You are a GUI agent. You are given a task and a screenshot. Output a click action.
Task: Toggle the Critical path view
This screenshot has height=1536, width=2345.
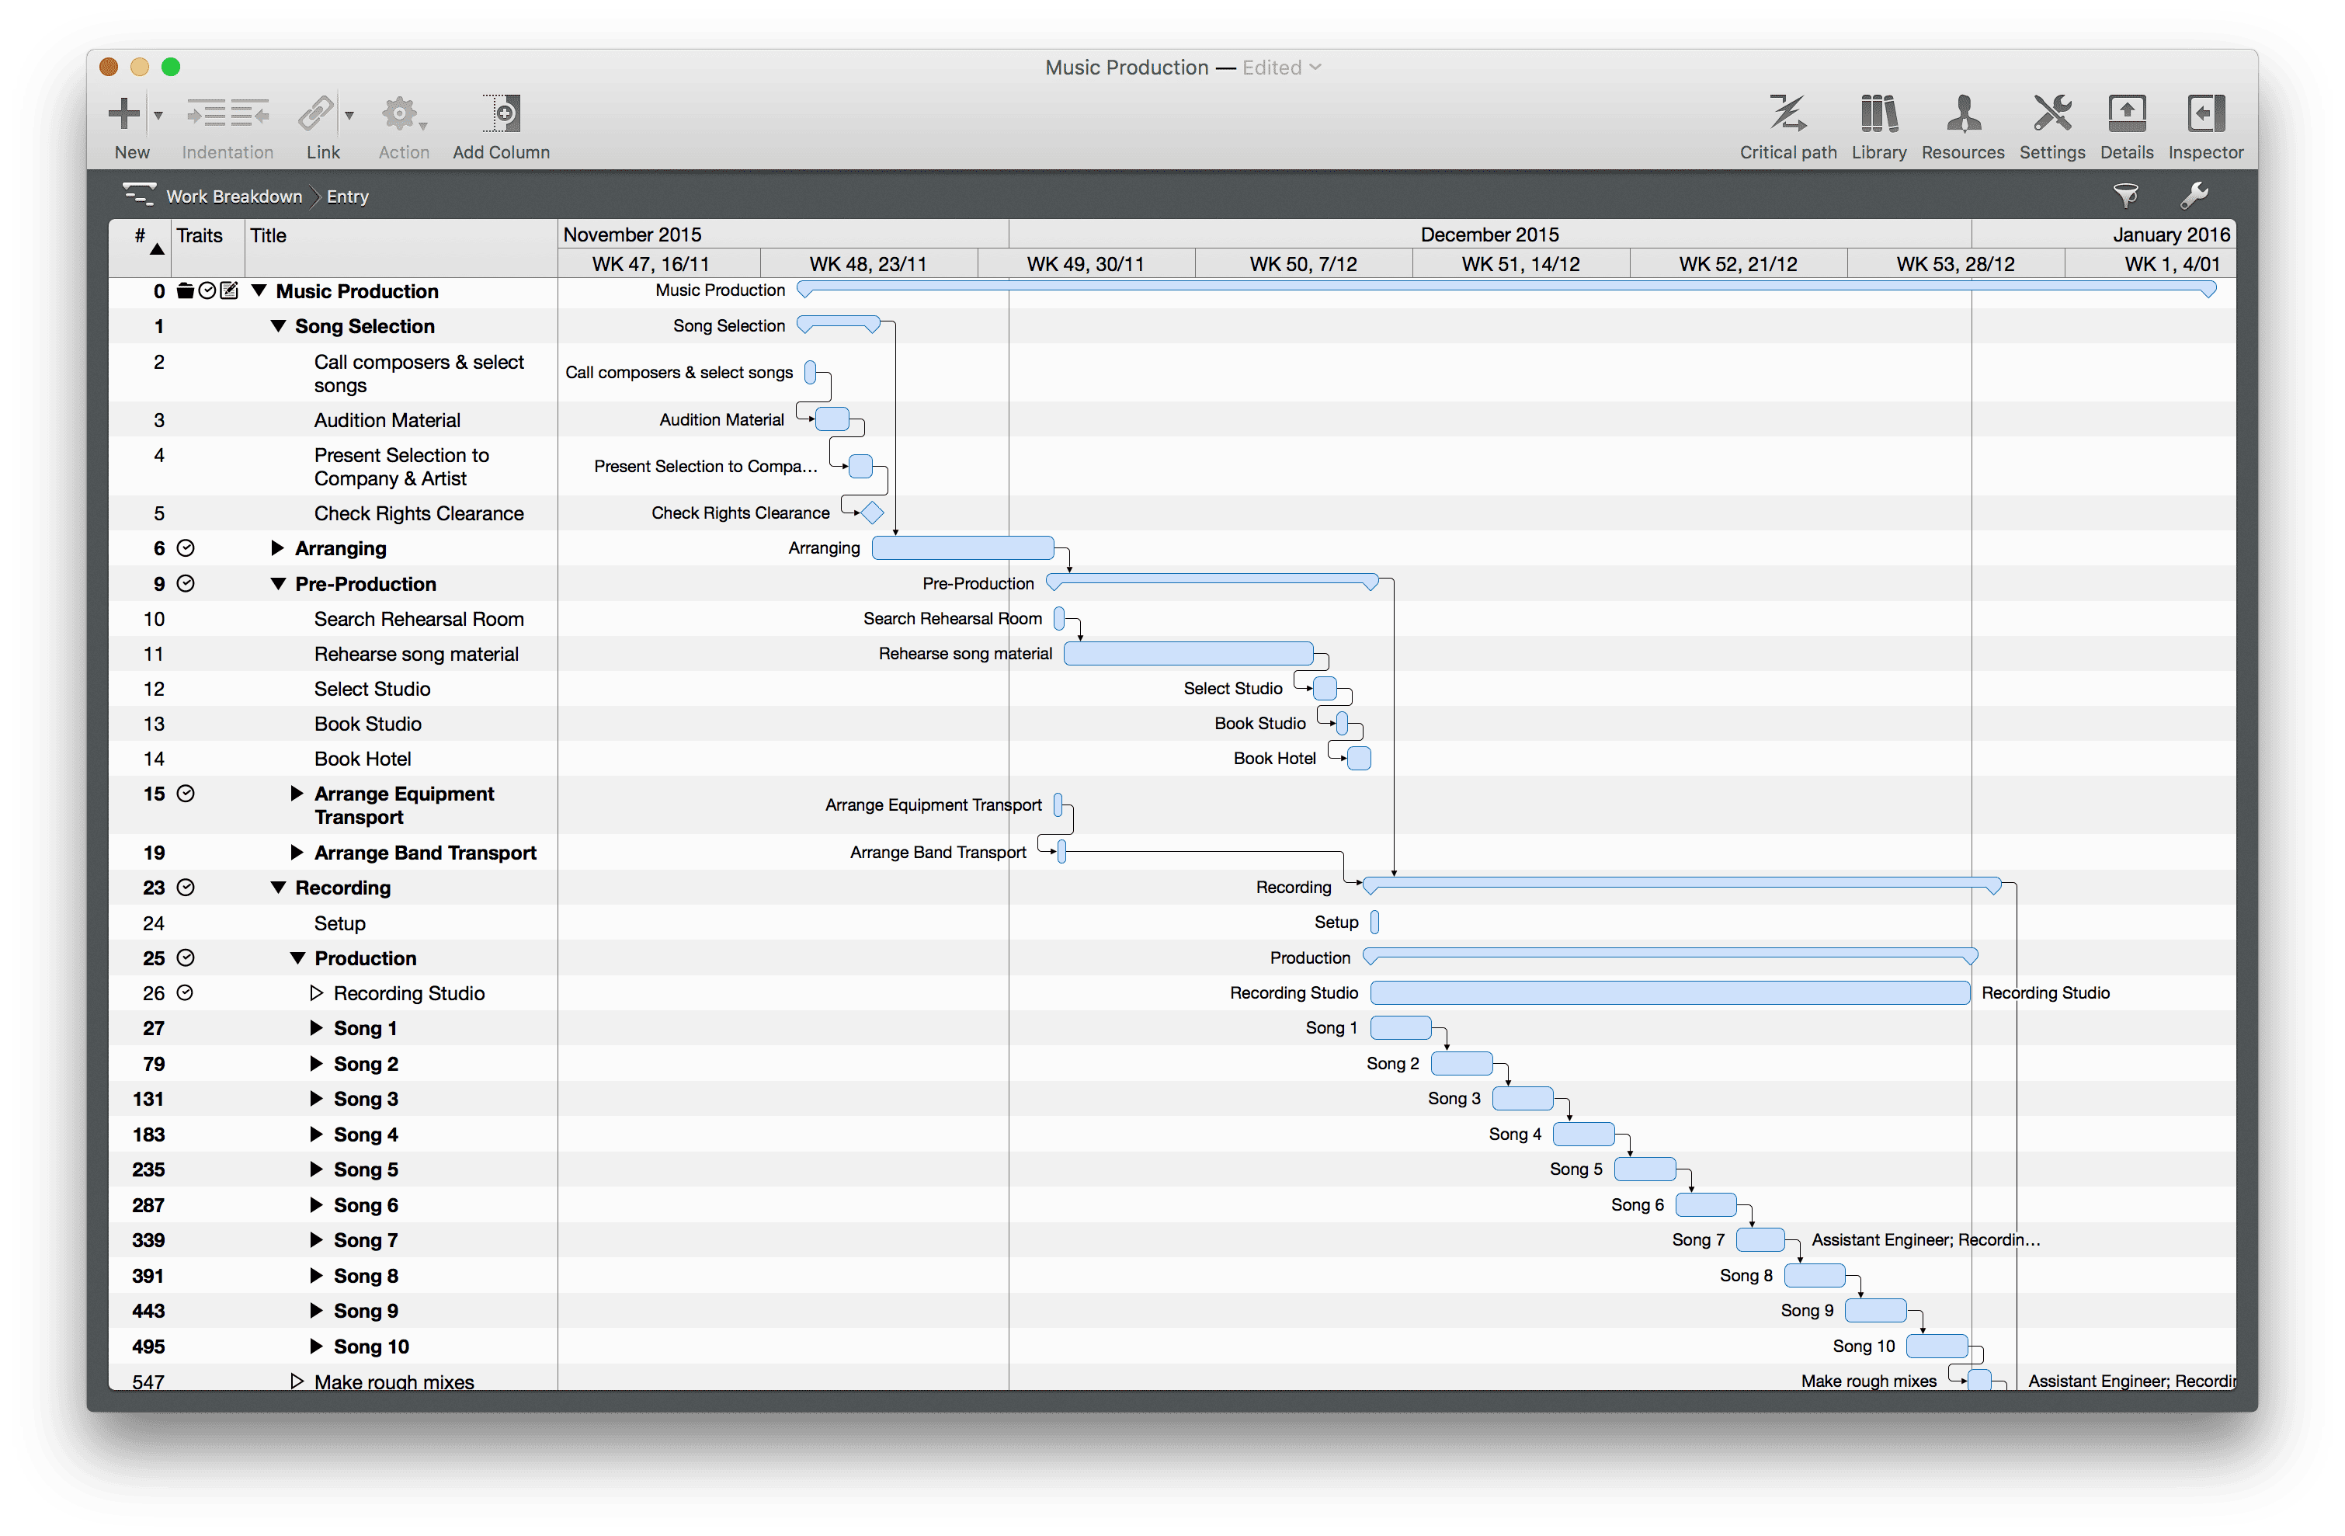tap(1787, 114)
